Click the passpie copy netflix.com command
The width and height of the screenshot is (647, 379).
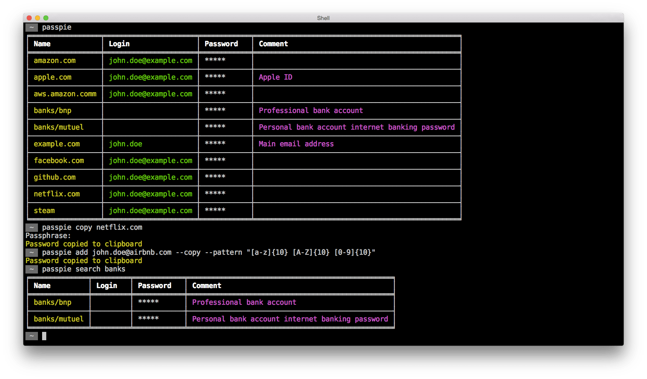click(92, 227)
